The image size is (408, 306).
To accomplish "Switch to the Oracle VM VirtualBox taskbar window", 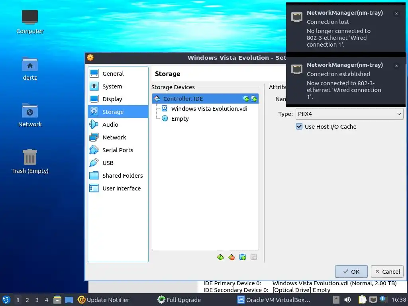I will [274, 300].
